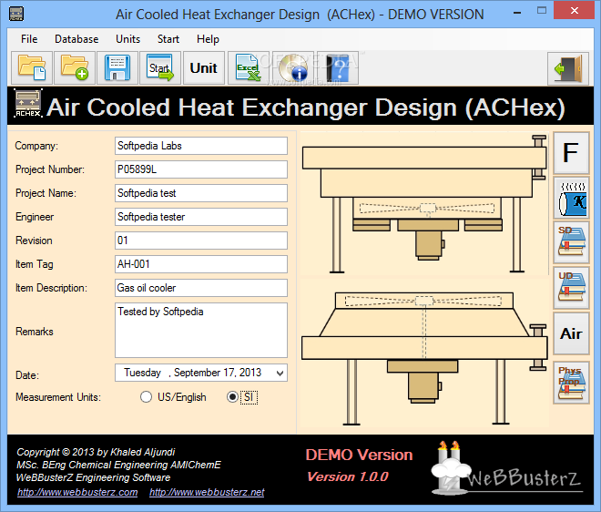
Task: Expand the Date picker dropdown arrow
Action: (280, 373)
